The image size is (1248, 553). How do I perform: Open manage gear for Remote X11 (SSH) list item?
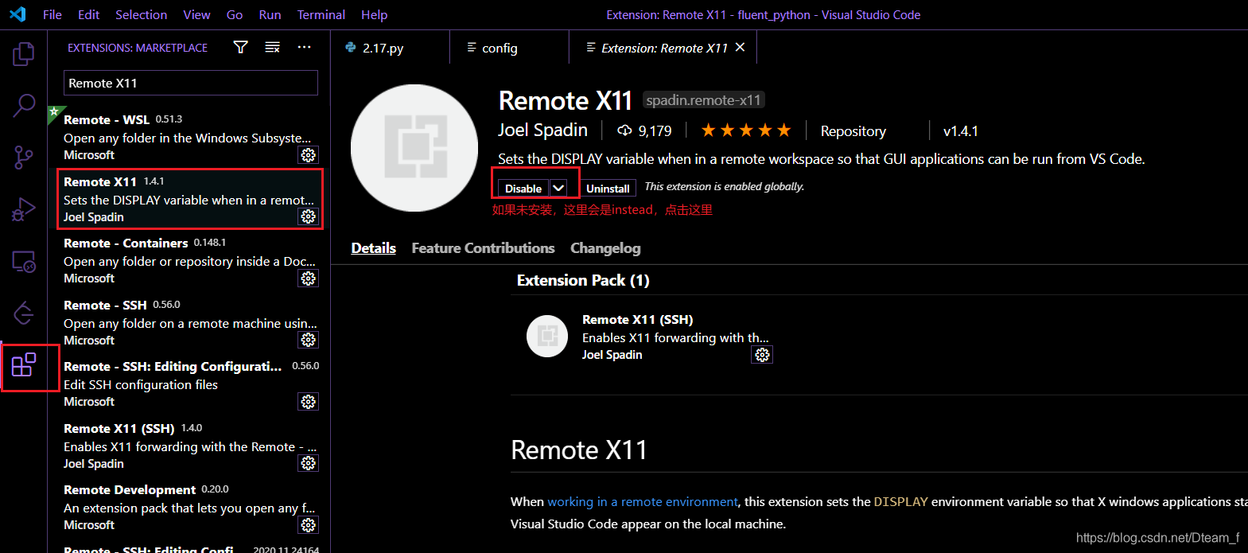(x=309, y=463)
